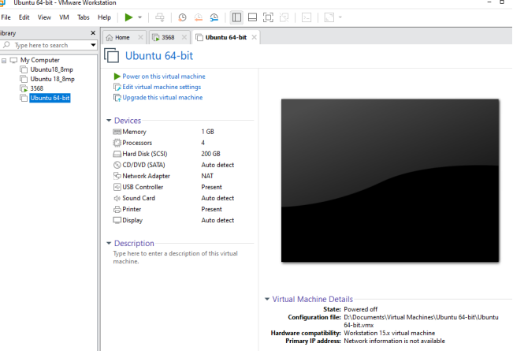Collapse the Virtual Machine Details section
This screenshot has width=513, height=351.
267,300
